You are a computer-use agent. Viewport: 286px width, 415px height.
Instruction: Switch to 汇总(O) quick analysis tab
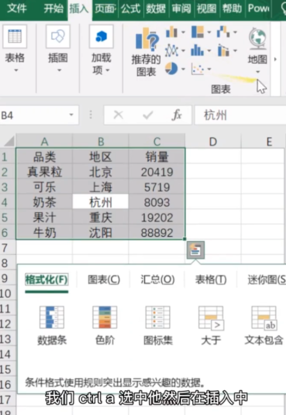[x=157, y=279]
